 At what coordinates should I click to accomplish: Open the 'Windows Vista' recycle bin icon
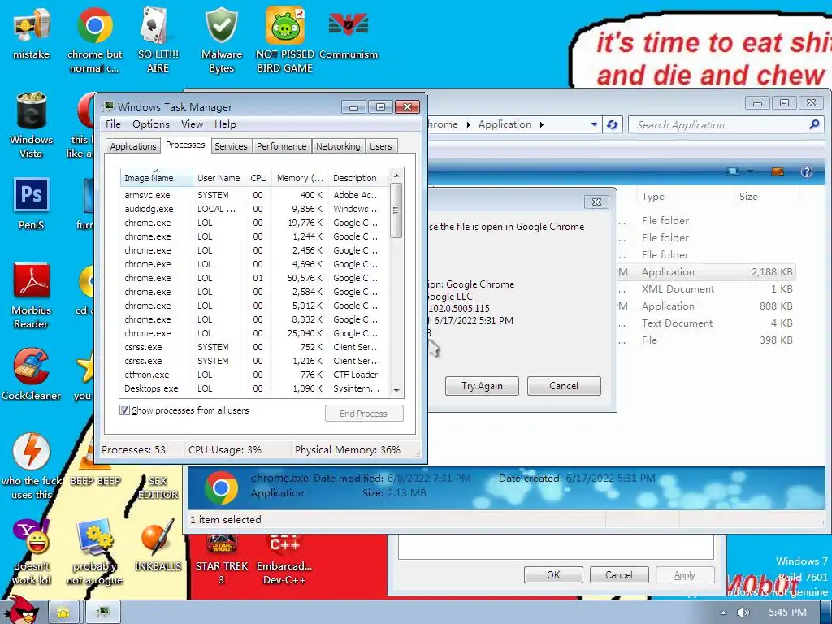point(32,110)
